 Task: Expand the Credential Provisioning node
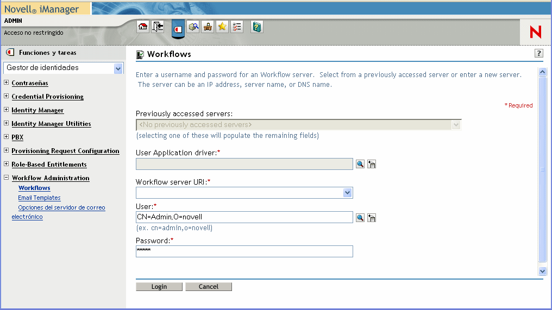click(x=7, y=96)
